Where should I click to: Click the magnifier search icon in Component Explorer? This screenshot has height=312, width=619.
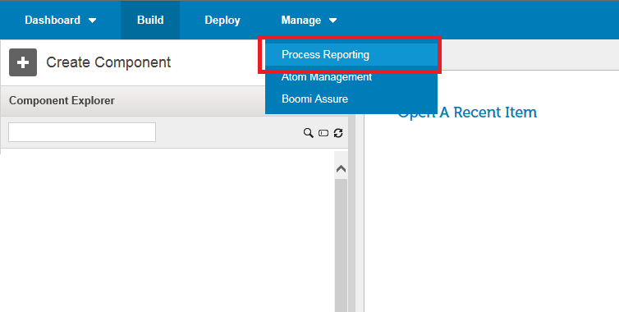coord(309,133)
